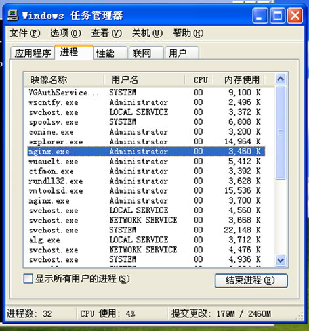Click the CPU 使用: 4% status entry
Image resolution: width=309 pixels, height=331 pixels.
coord(108,314)
